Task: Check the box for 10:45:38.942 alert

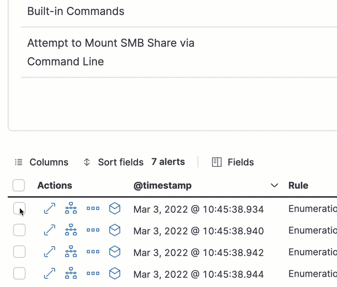Action: pyautogui.click(x=19, y=252)
